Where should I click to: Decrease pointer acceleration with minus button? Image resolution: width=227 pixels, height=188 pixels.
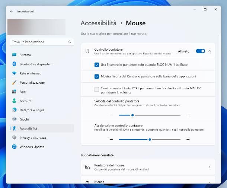[111, 140]
